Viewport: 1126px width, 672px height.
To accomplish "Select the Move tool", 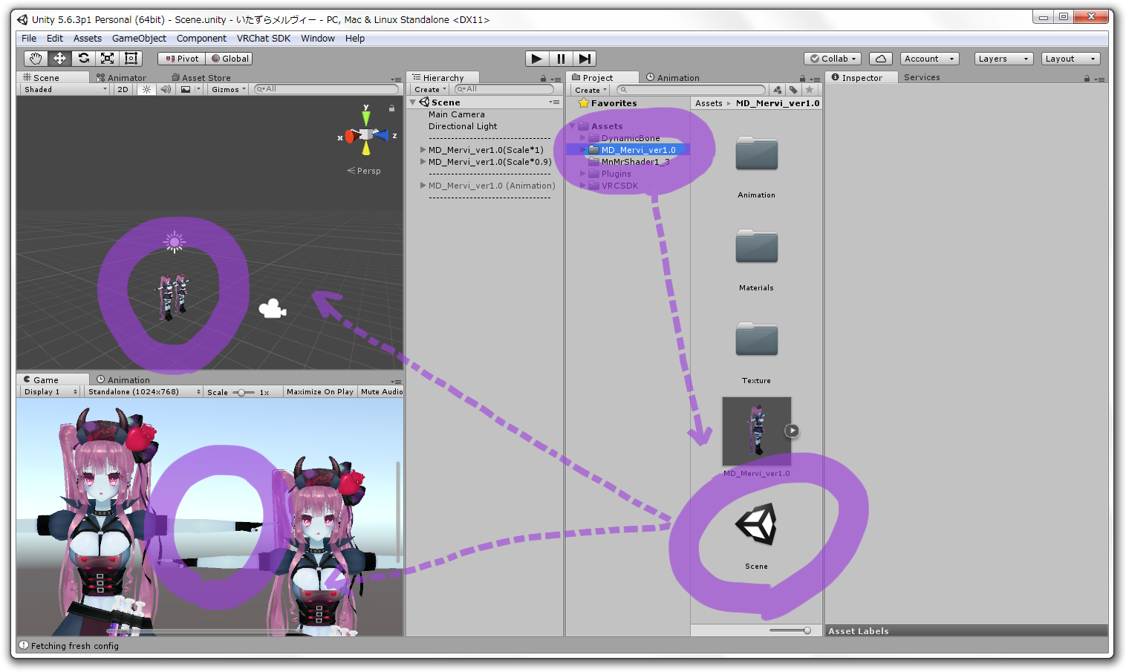I will tap(59, 59).
